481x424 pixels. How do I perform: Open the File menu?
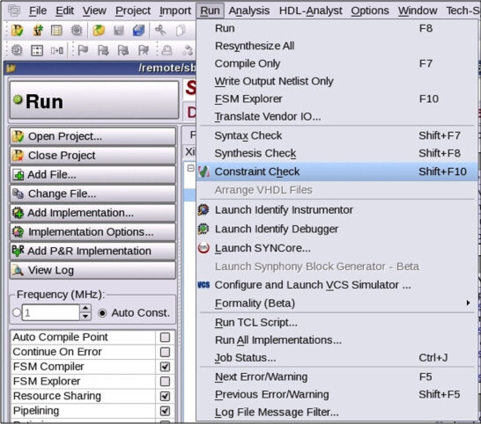38,11
